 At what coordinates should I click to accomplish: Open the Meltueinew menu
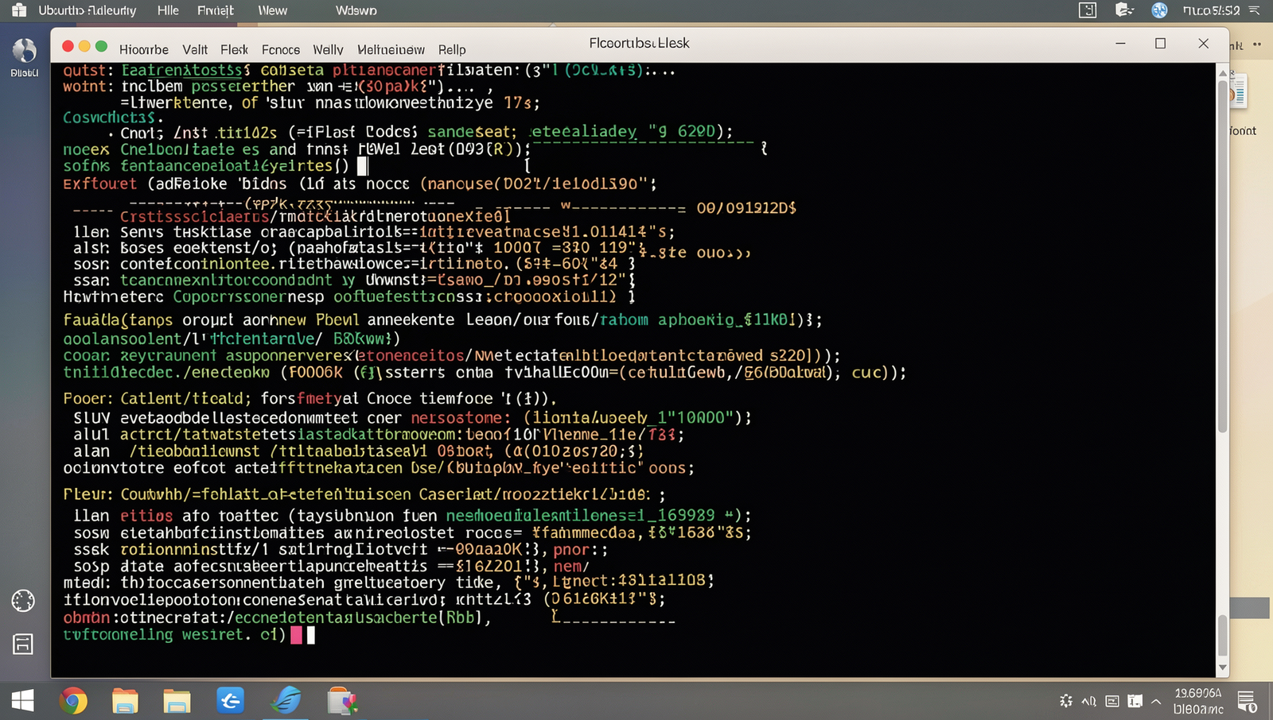pyautogui.click(x=391, y=49)
